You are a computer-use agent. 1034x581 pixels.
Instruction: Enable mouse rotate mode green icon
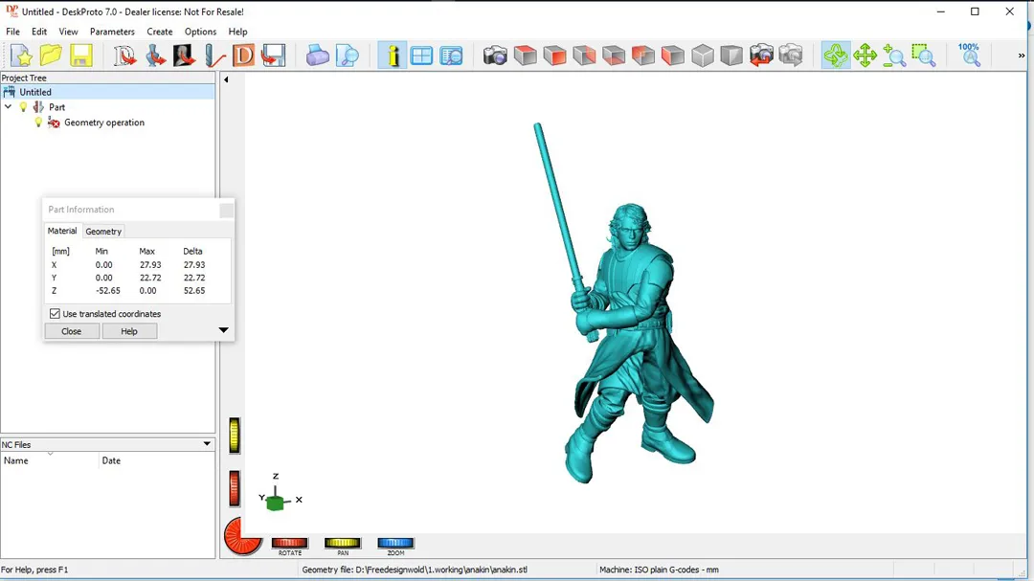836,56
